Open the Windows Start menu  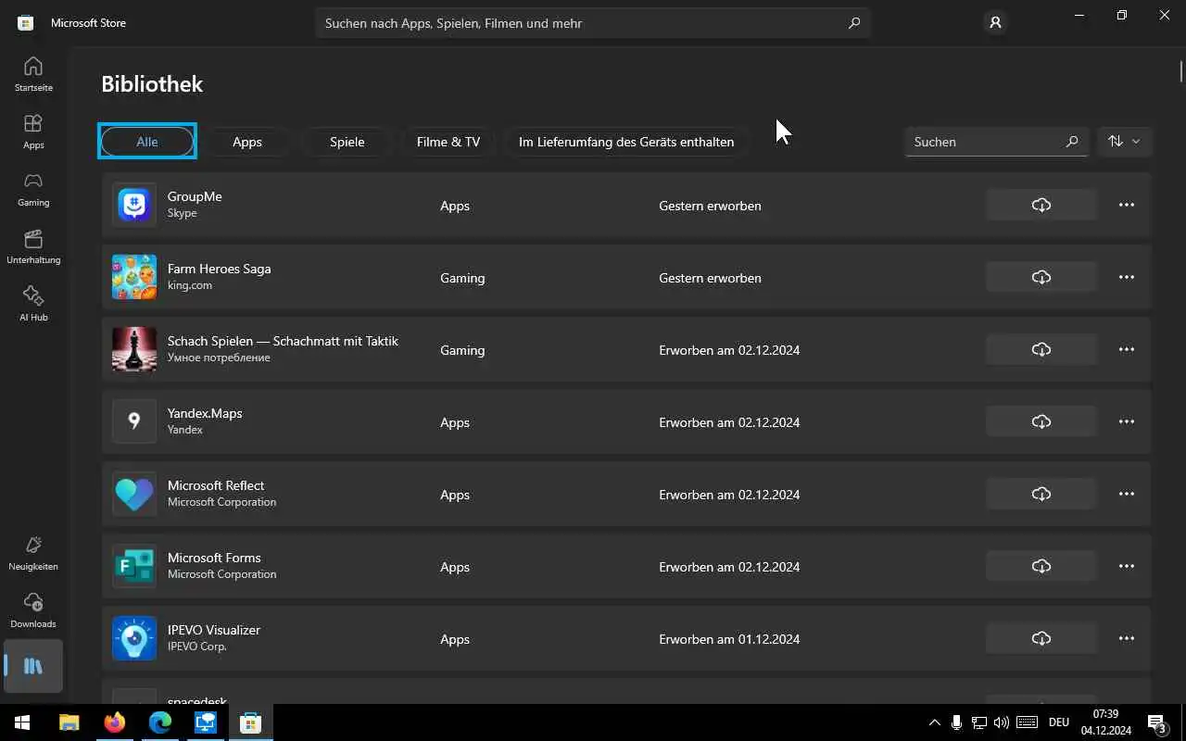[x=22, y=722]
